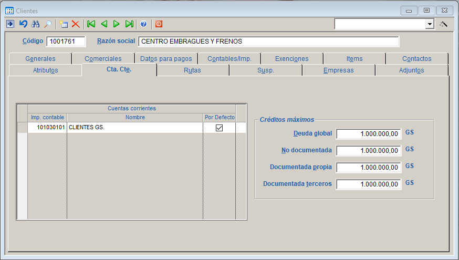
Task: Click the Razón social text field
Action: tap(268, 41)
